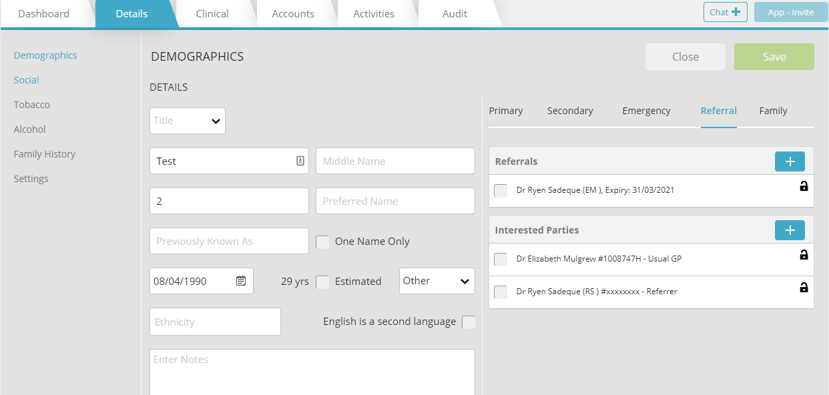Image resolution: width=829 pixels, height=395 pixels.
Task: Click contact card icon in first name field
Action: [300, 161]
